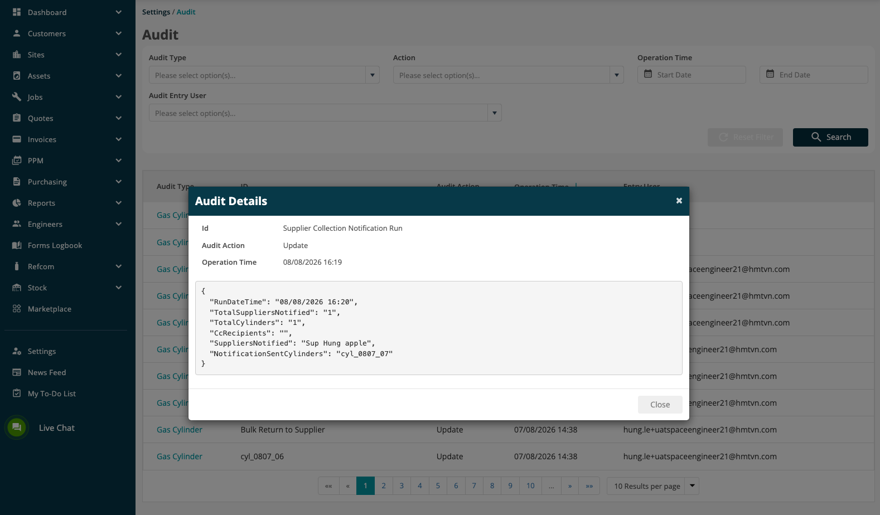Click the My To-Do List checklist icon
Screen dimensions: 880x515
point(17,393)
